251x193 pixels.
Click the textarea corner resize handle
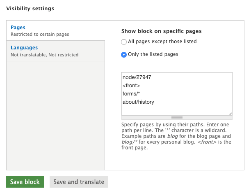[230, 113]
